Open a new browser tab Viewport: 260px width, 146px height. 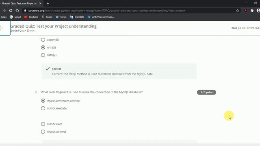point(48,3)
